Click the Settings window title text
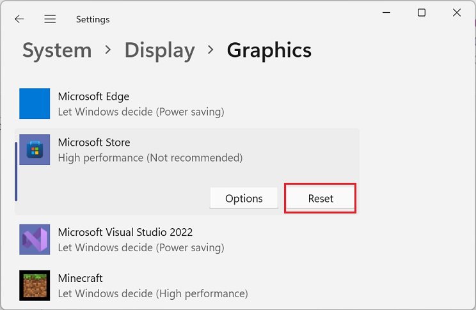 pos(93,19)
